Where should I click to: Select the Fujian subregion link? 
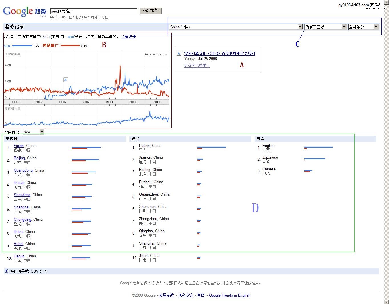[x=19, y=146]
